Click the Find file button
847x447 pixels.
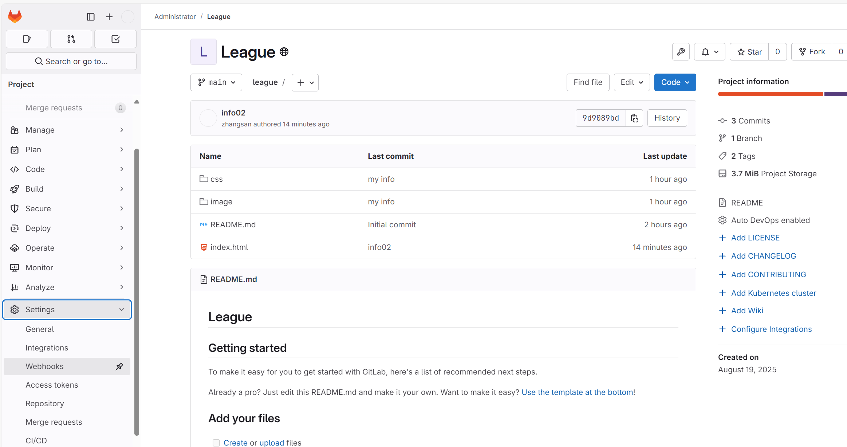[x=588, y=82]
